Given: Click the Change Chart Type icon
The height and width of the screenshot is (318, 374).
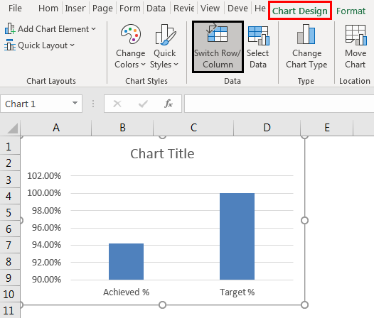Looking at the screenshot, I should coord(306,34).
